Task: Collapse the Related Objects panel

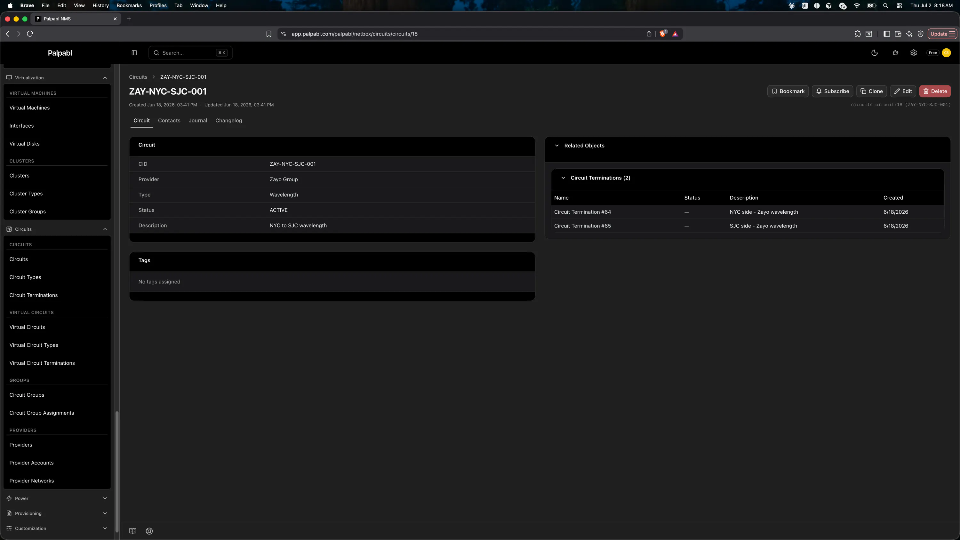Action: 556,145
